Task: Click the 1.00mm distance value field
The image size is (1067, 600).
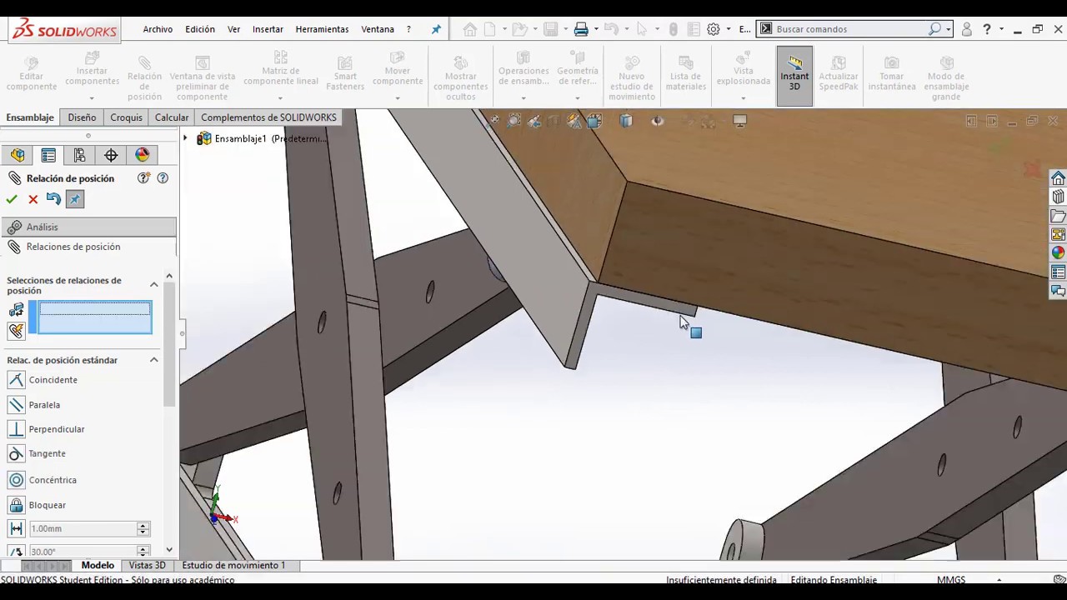Action: [82, 529]
